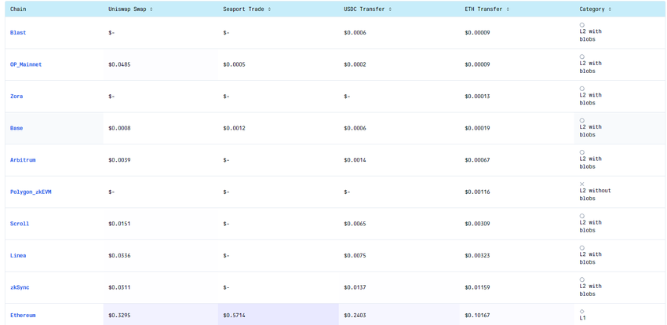This screenshot has width=667, height=325.
Task: Open the Zora chain link
Action: coord(16,97)
